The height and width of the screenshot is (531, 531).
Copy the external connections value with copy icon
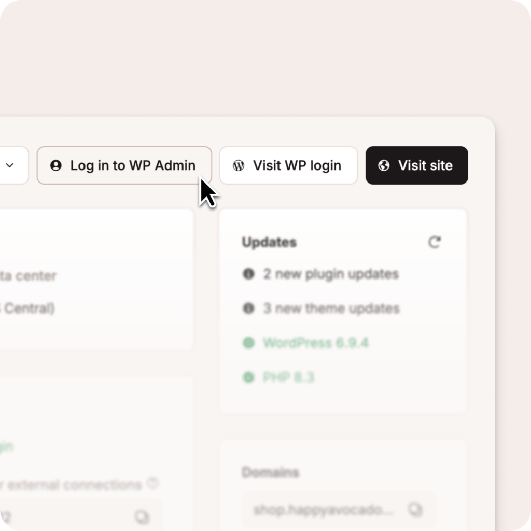click(142, 517)
